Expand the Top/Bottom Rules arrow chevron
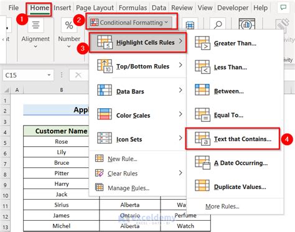 [x=180, y=65]
